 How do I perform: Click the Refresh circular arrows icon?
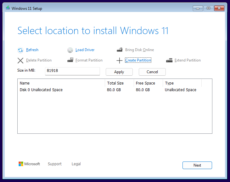[x=20, y=50]
